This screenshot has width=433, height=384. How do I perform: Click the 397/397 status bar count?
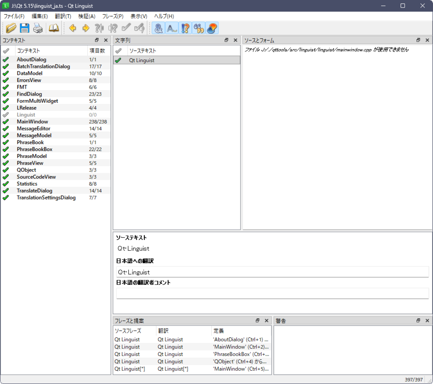[414, 380]
